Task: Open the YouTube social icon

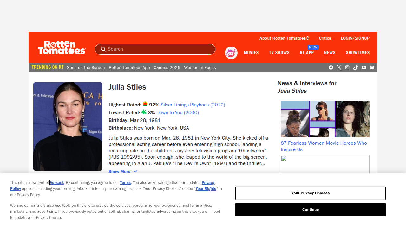Action: click(364, 67)
